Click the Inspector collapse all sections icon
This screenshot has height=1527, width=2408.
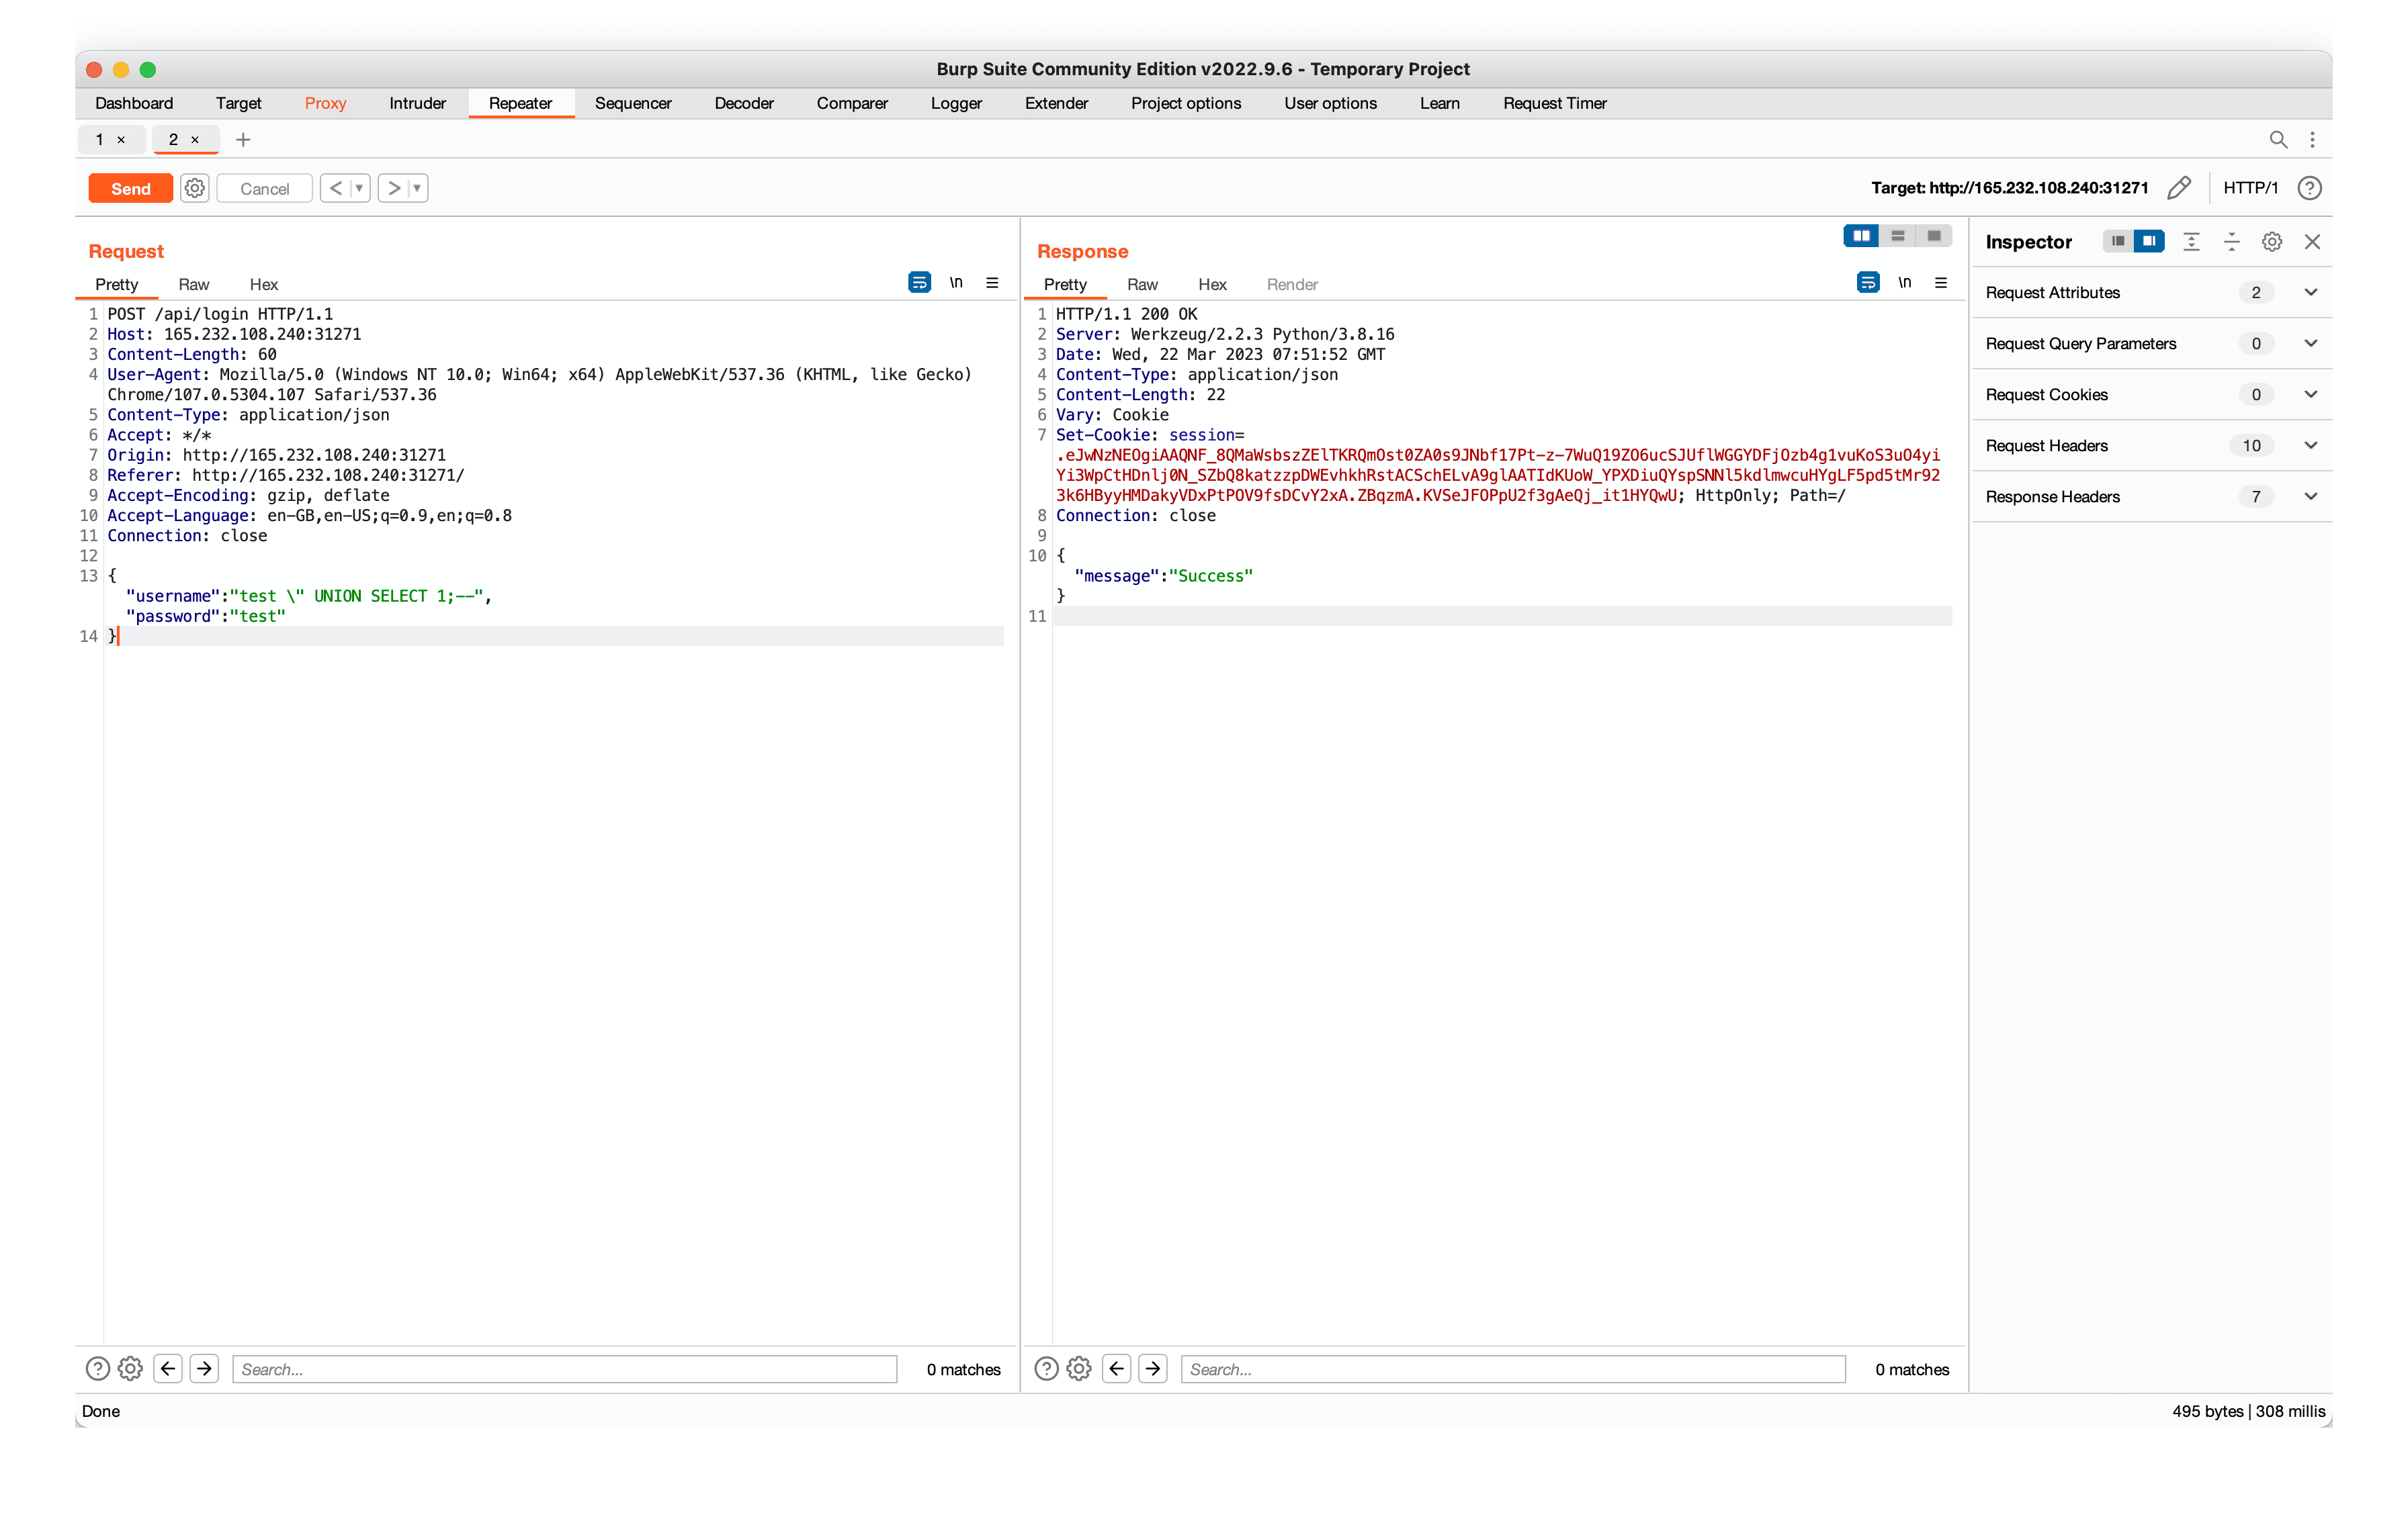pos(2231,242)
